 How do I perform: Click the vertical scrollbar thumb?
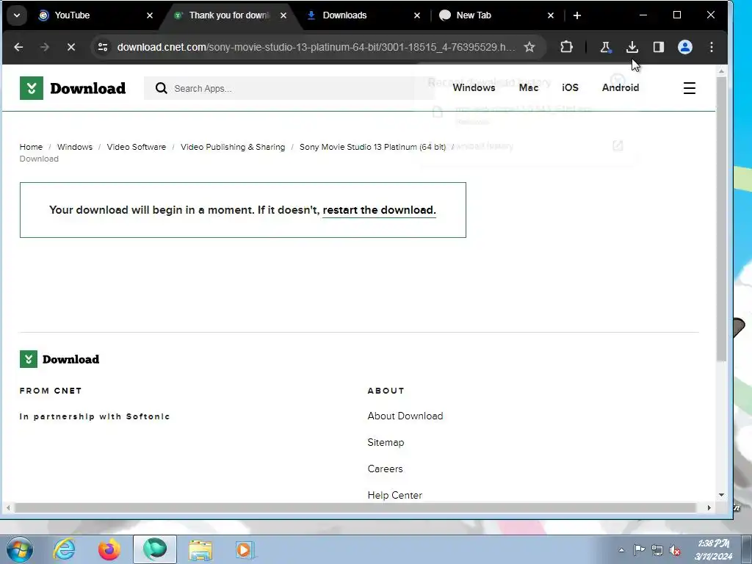[721, 219]
